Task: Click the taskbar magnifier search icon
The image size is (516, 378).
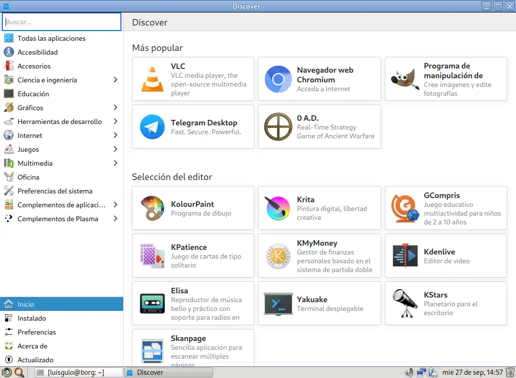Action: tap(19, 372)
